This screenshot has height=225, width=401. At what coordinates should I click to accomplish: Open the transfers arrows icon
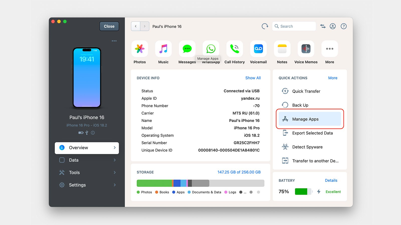(323, 26)
